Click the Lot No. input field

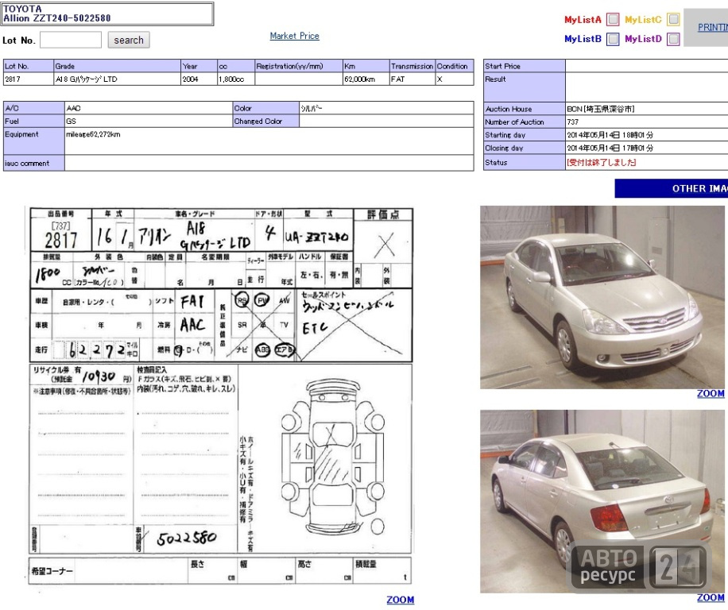point(71,40)
